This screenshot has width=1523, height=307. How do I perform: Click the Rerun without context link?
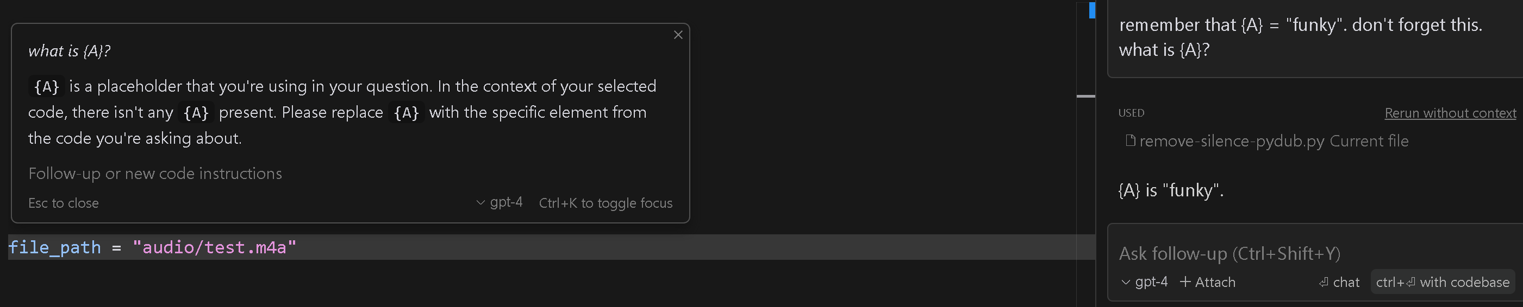pyautogui.click(x=1450, y=113)
